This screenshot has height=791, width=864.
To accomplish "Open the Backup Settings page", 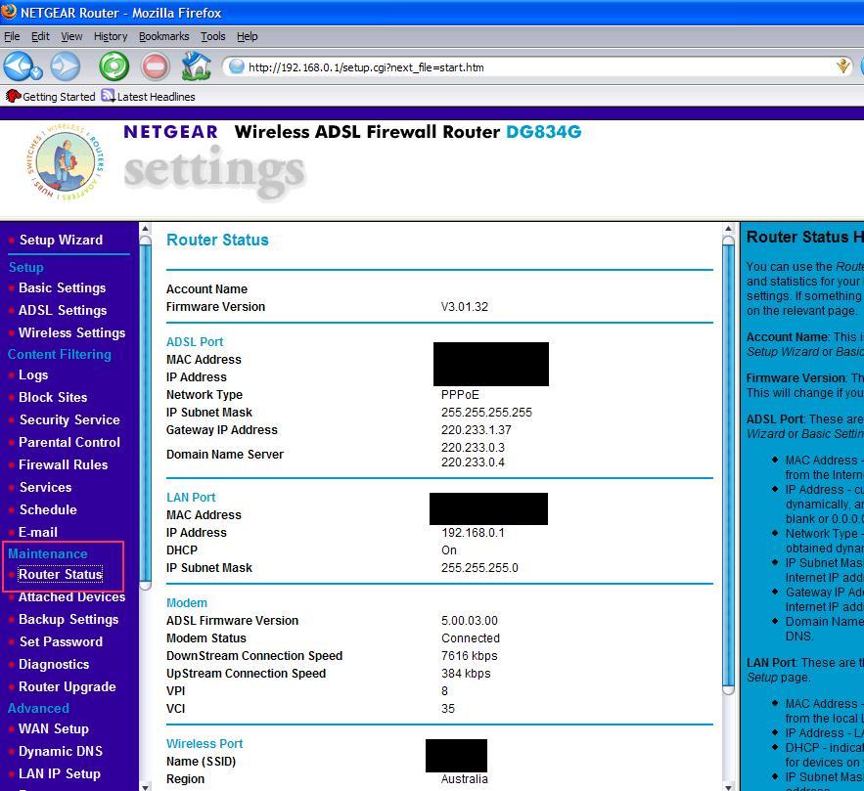I will (x=68, y=619).
